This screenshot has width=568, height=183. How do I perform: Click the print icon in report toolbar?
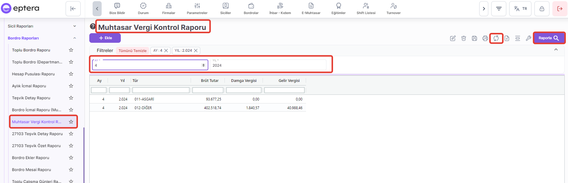tap(485, 38)
